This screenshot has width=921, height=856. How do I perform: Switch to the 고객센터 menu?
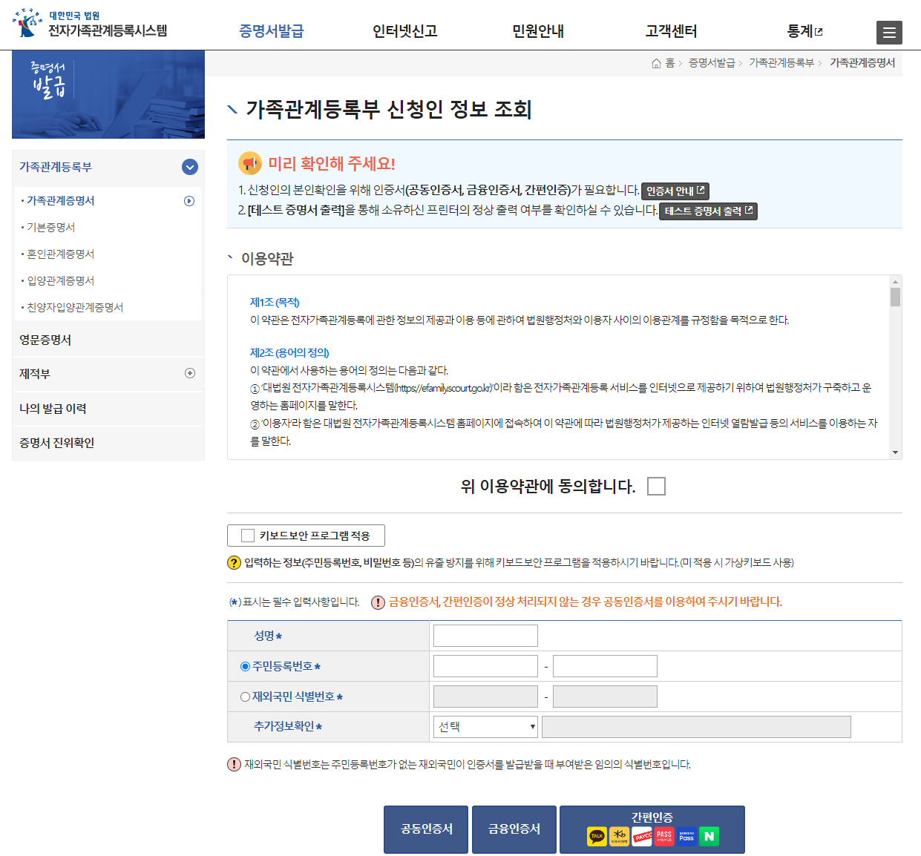coord(670,33)
